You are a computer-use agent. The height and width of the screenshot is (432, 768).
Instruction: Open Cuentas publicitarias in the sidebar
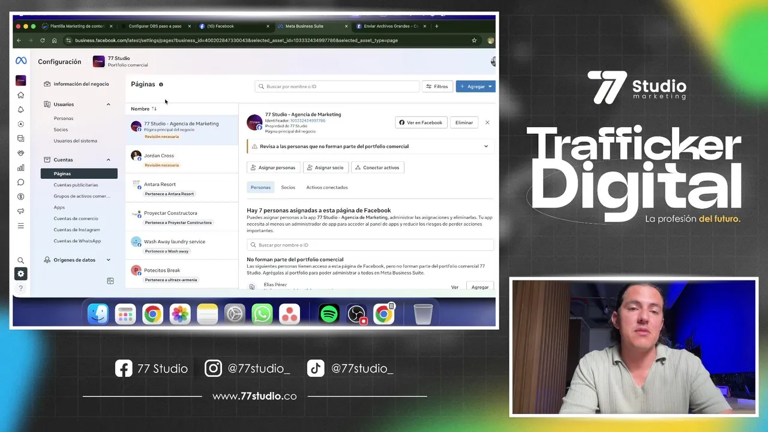point(76,185)
